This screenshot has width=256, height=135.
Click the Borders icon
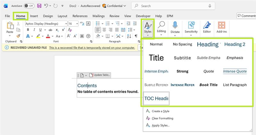tap(108, 36)
